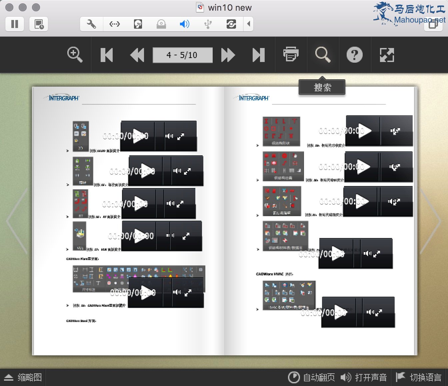Mute the video beside the red elbow-icon thumbnail

click(171, 203)
